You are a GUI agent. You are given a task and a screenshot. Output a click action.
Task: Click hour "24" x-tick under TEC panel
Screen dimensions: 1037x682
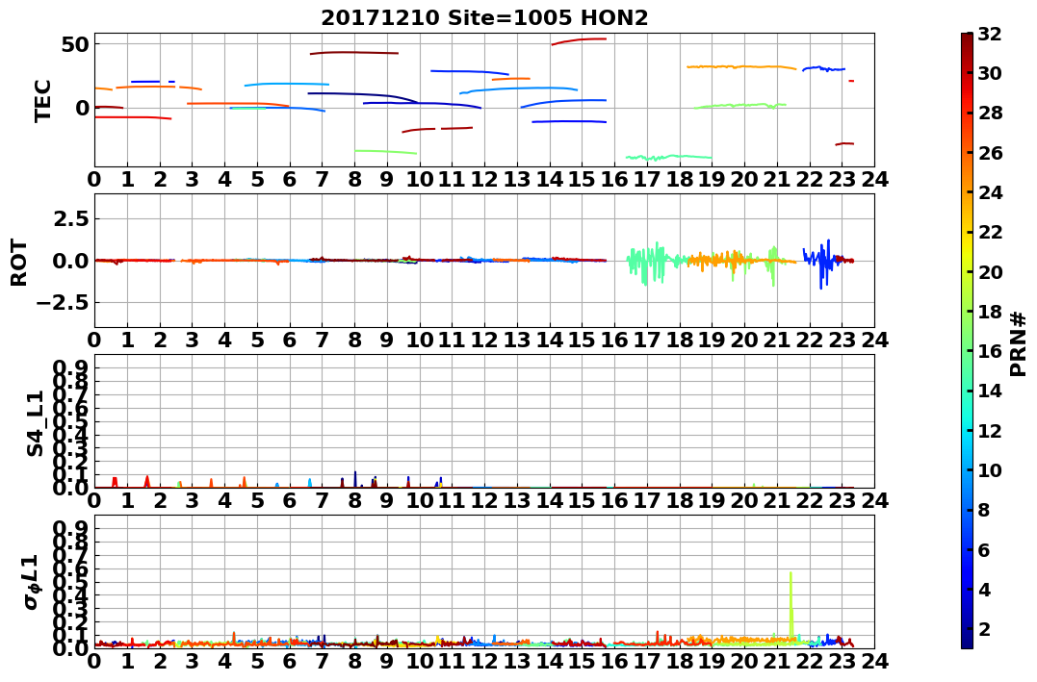874,180
